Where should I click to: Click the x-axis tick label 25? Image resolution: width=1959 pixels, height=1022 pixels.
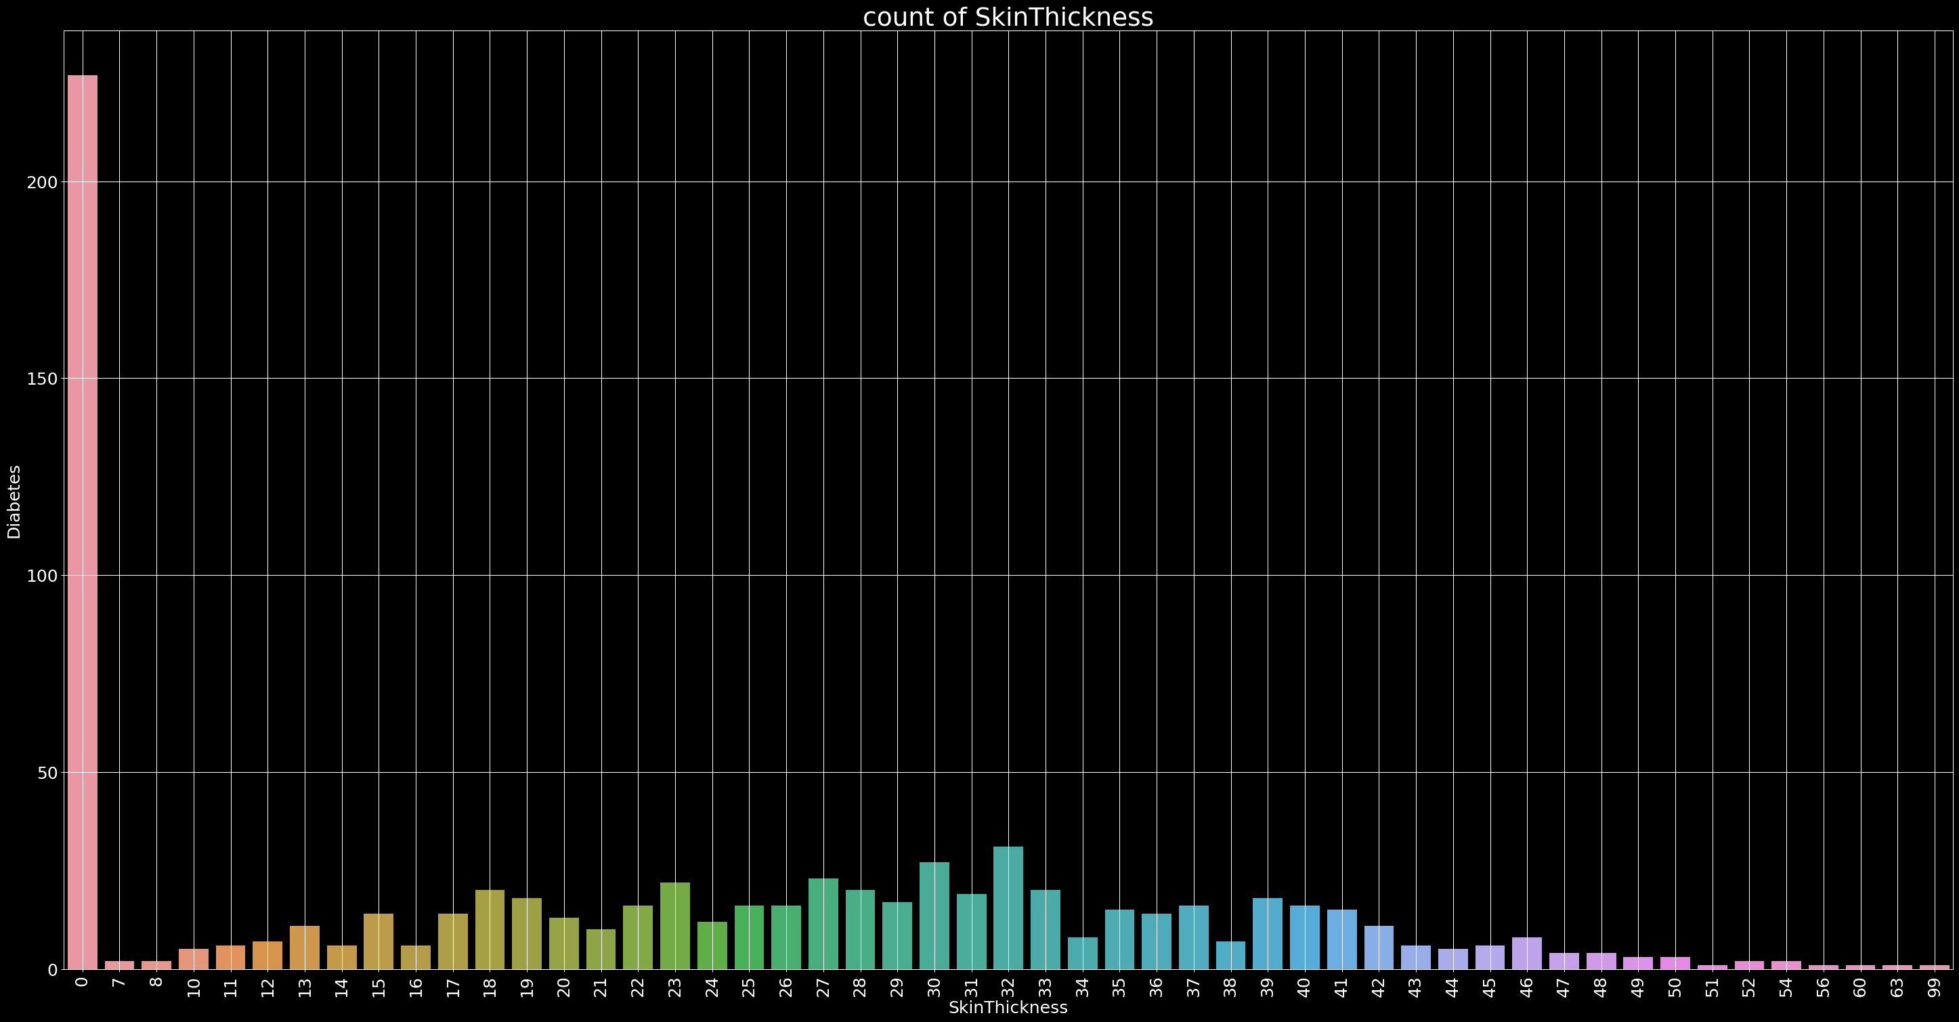pos(749,987)
